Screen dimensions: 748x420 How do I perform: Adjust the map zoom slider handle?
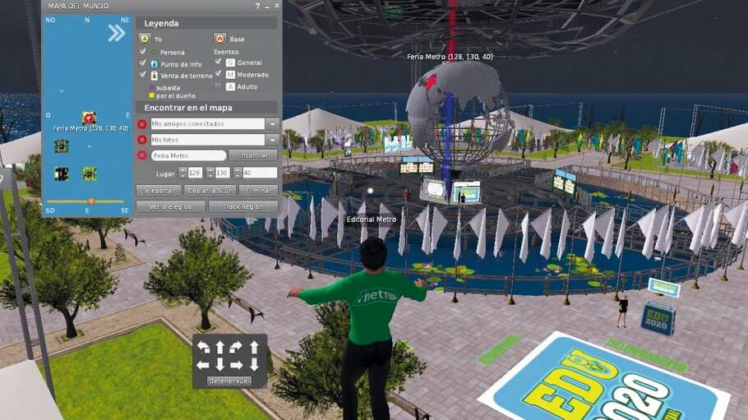click(90, 201)
